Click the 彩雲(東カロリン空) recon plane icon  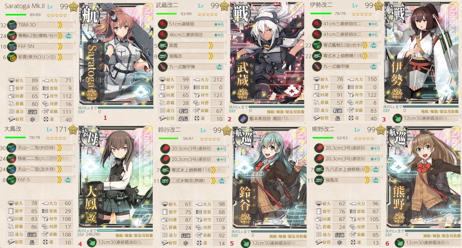click(12, 57)
